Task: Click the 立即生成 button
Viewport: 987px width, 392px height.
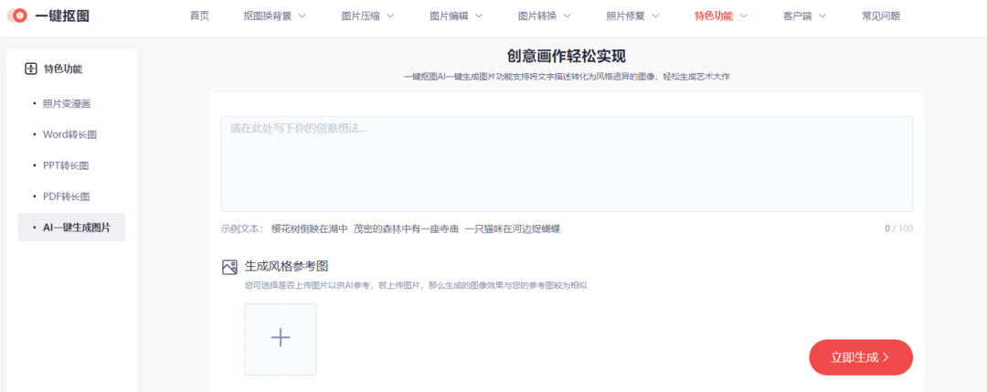Action: tap(861, 357)
